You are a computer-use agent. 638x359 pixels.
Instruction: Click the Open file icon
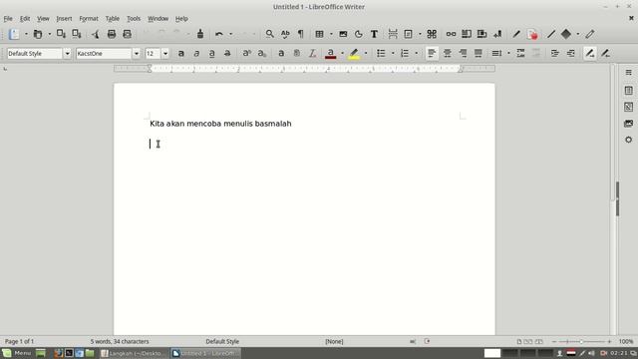[x=38, y=34]
